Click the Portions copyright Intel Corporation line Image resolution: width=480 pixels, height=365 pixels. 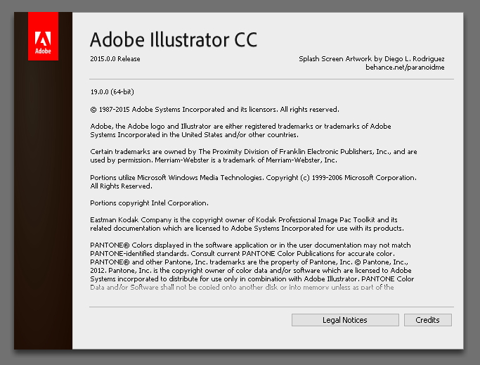point(149,203)
